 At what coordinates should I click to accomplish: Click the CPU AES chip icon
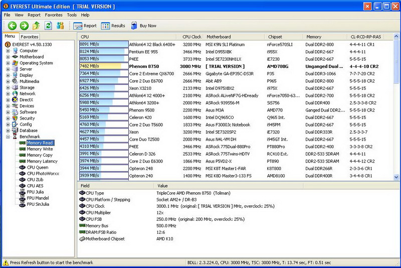coord(23,186)
